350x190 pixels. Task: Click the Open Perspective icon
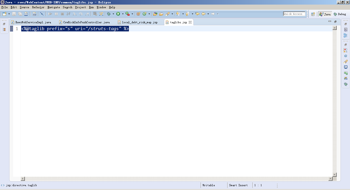313,14
